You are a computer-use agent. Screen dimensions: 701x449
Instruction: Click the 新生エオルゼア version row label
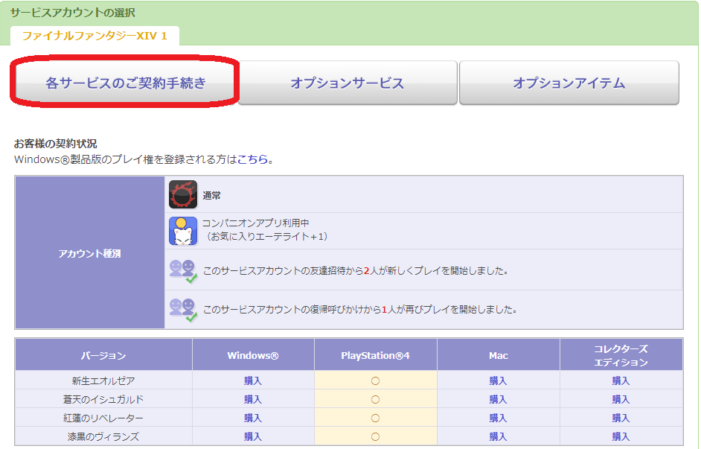point(103,380)
